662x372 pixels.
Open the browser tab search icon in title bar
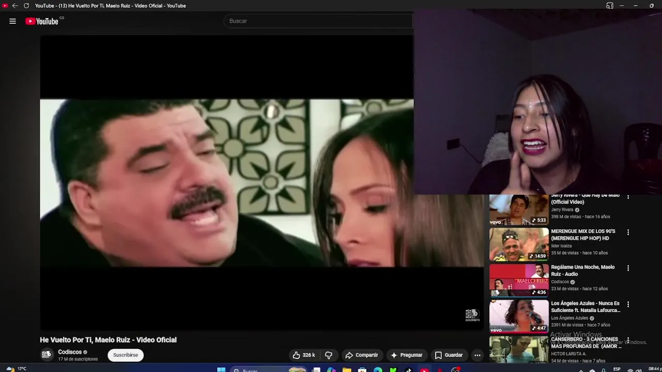(x=610, y=6)
